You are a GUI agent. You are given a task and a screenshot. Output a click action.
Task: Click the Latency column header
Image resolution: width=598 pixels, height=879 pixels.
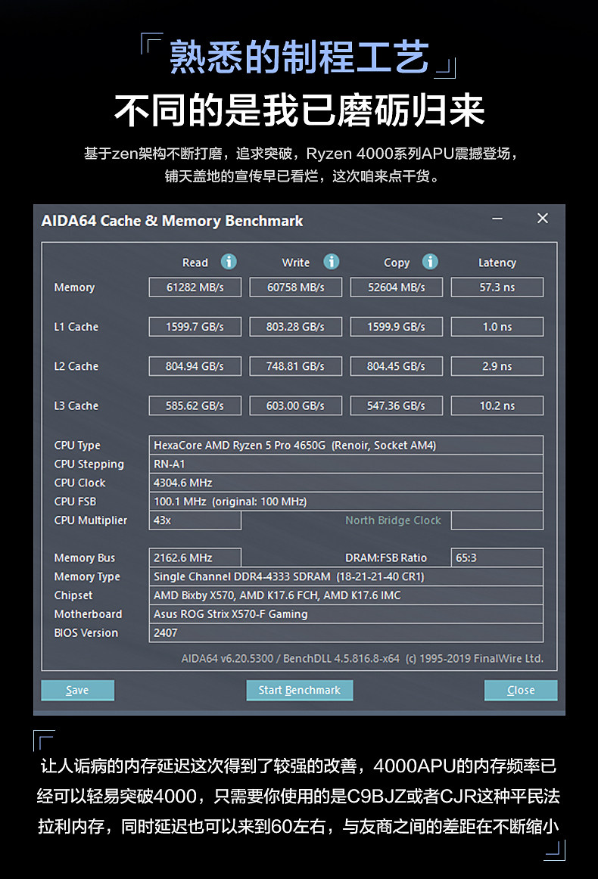pos(497,262)
